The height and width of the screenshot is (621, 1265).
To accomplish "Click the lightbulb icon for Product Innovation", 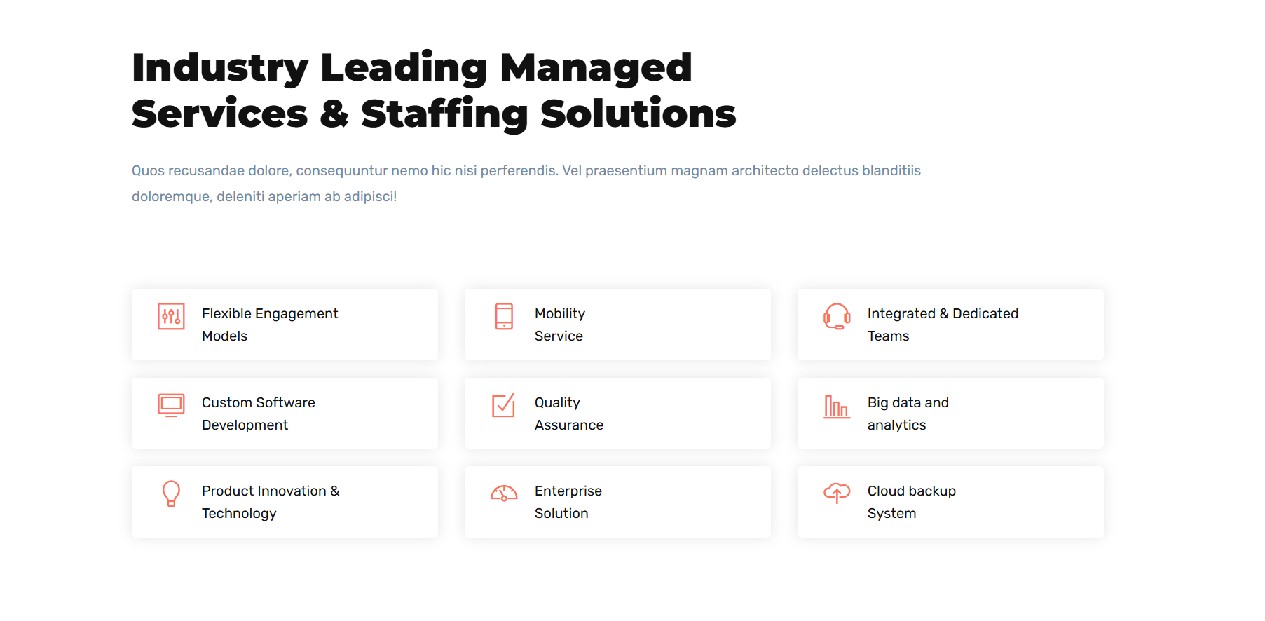I will [x=171, y=493].
